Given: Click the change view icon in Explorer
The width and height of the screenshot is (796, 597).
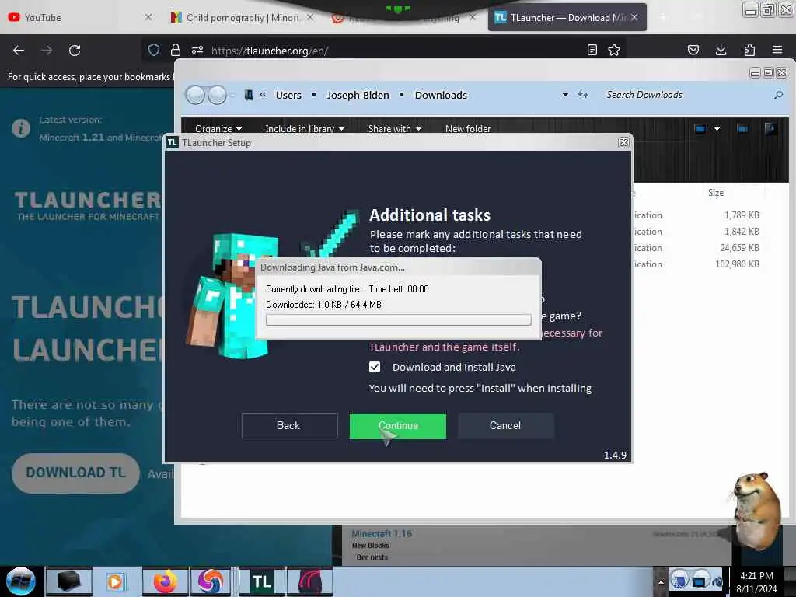Looking at the screenshot, I should [x=700, y=128].
